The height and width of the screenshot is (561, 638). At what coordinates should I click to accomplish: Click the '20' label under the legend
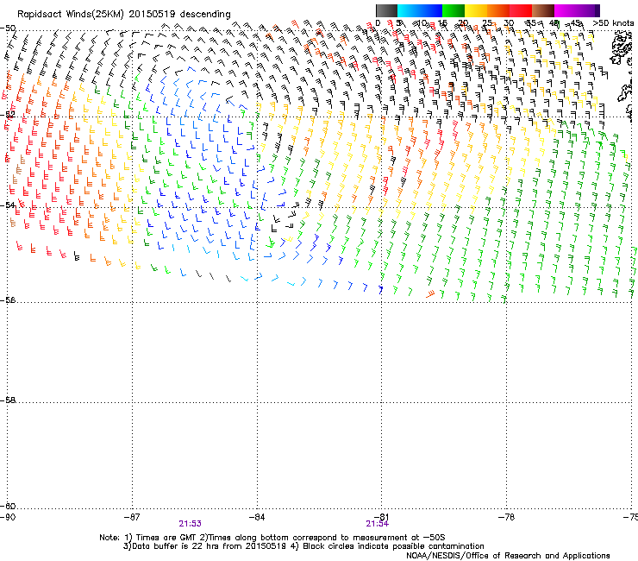(x=463, y=23)
